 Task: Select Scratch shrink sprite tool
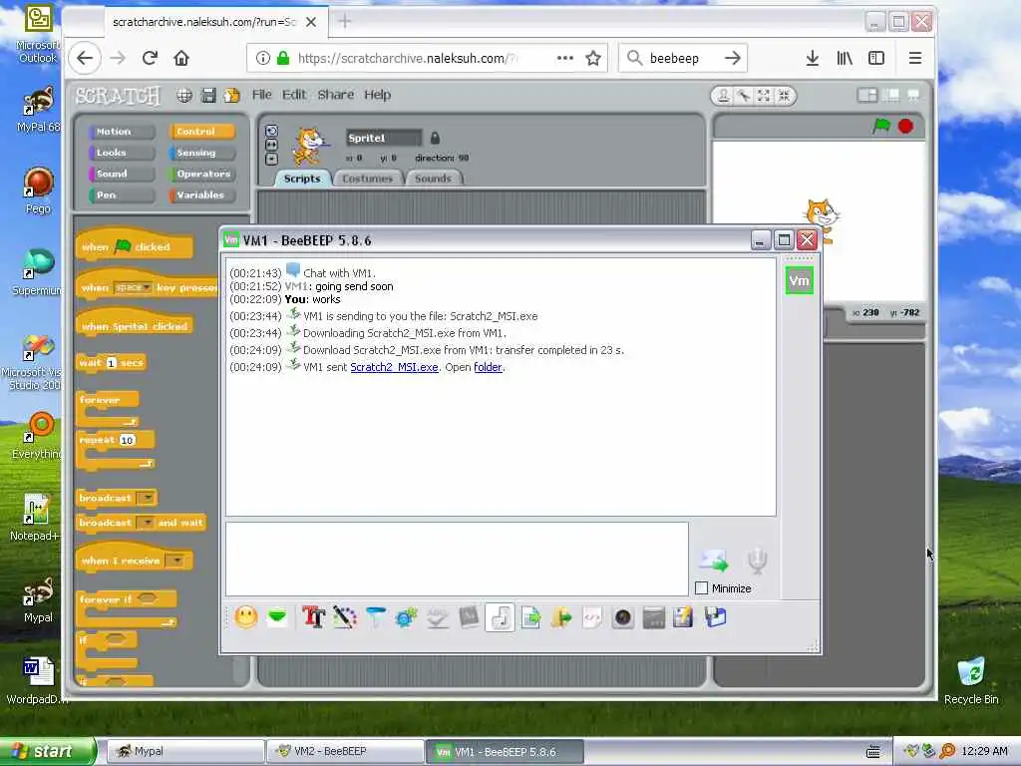pos(784,96)
